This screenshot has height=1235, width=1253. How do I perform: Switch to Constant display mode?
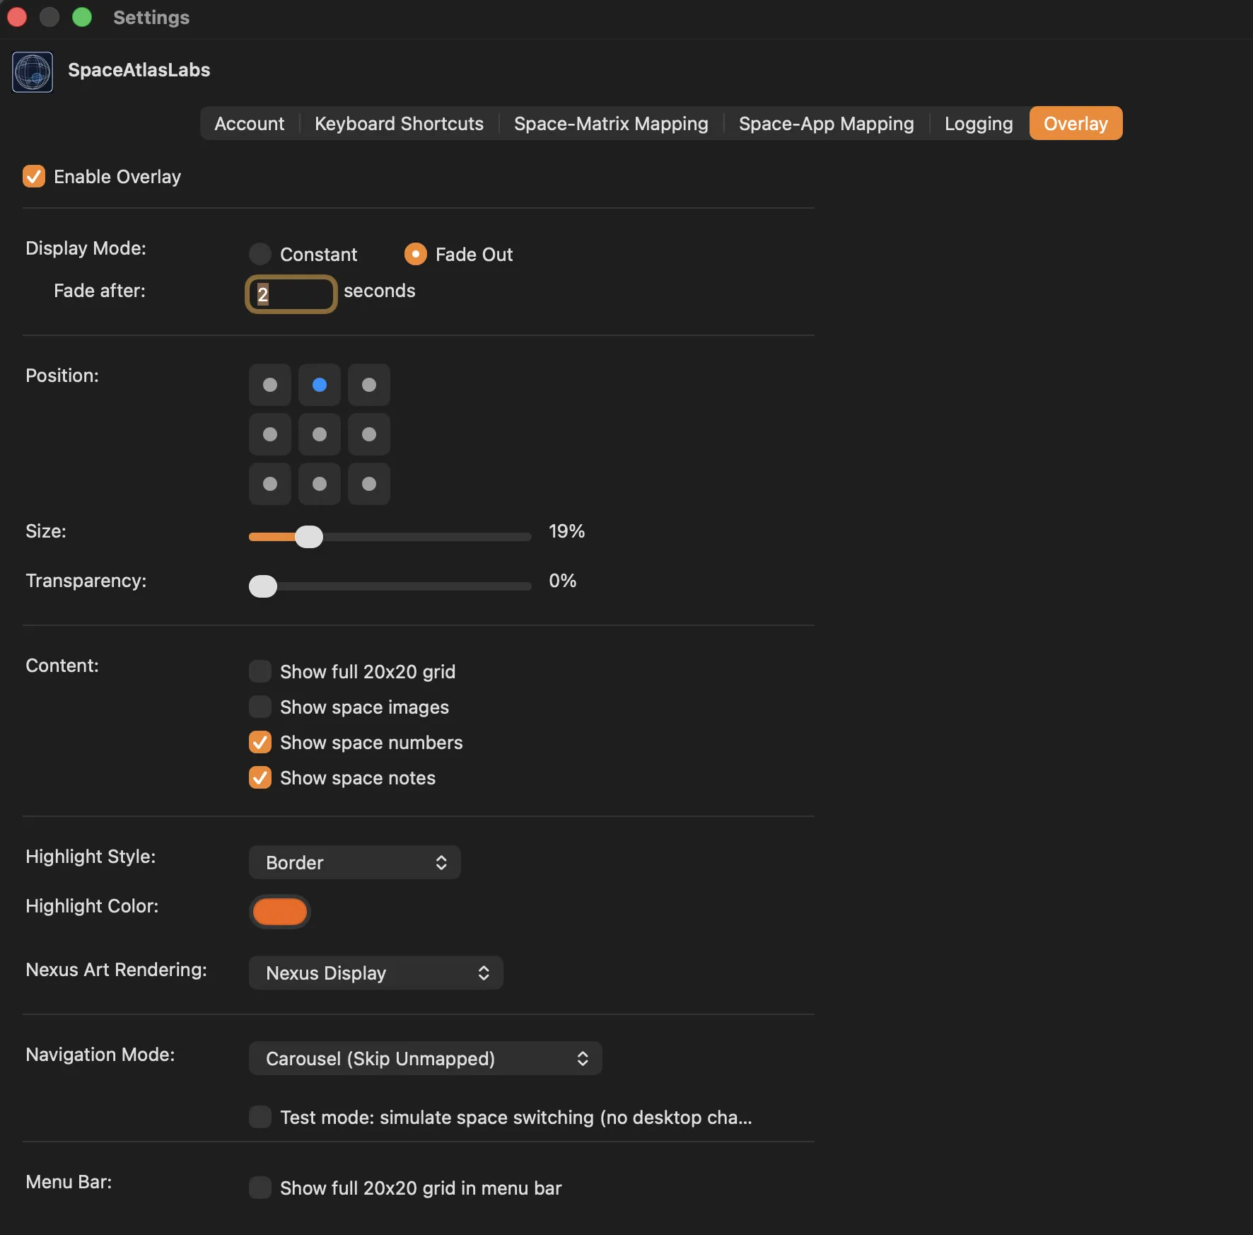pos(260,254)
